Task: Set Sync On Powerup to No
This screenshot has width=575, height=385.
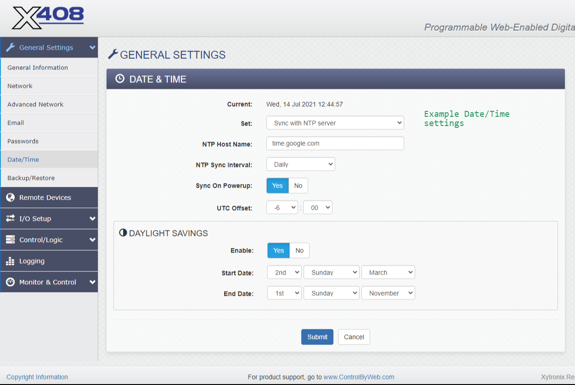Action: coord(298,186)
